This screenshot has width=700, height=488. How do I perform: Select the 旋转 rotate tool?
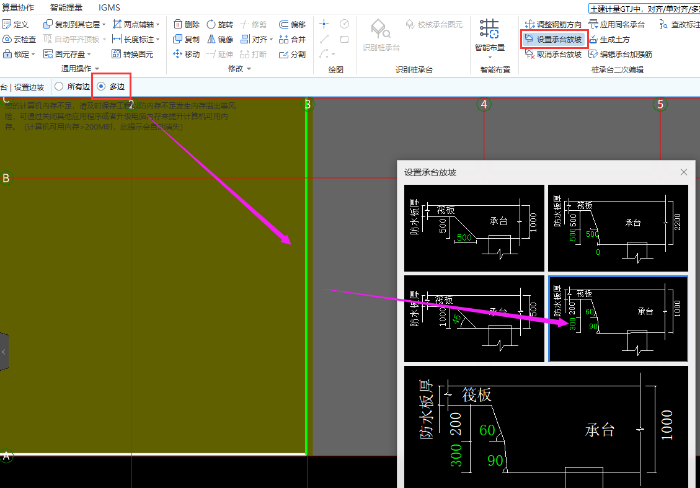pyautogui.click(x=220, y=25)
